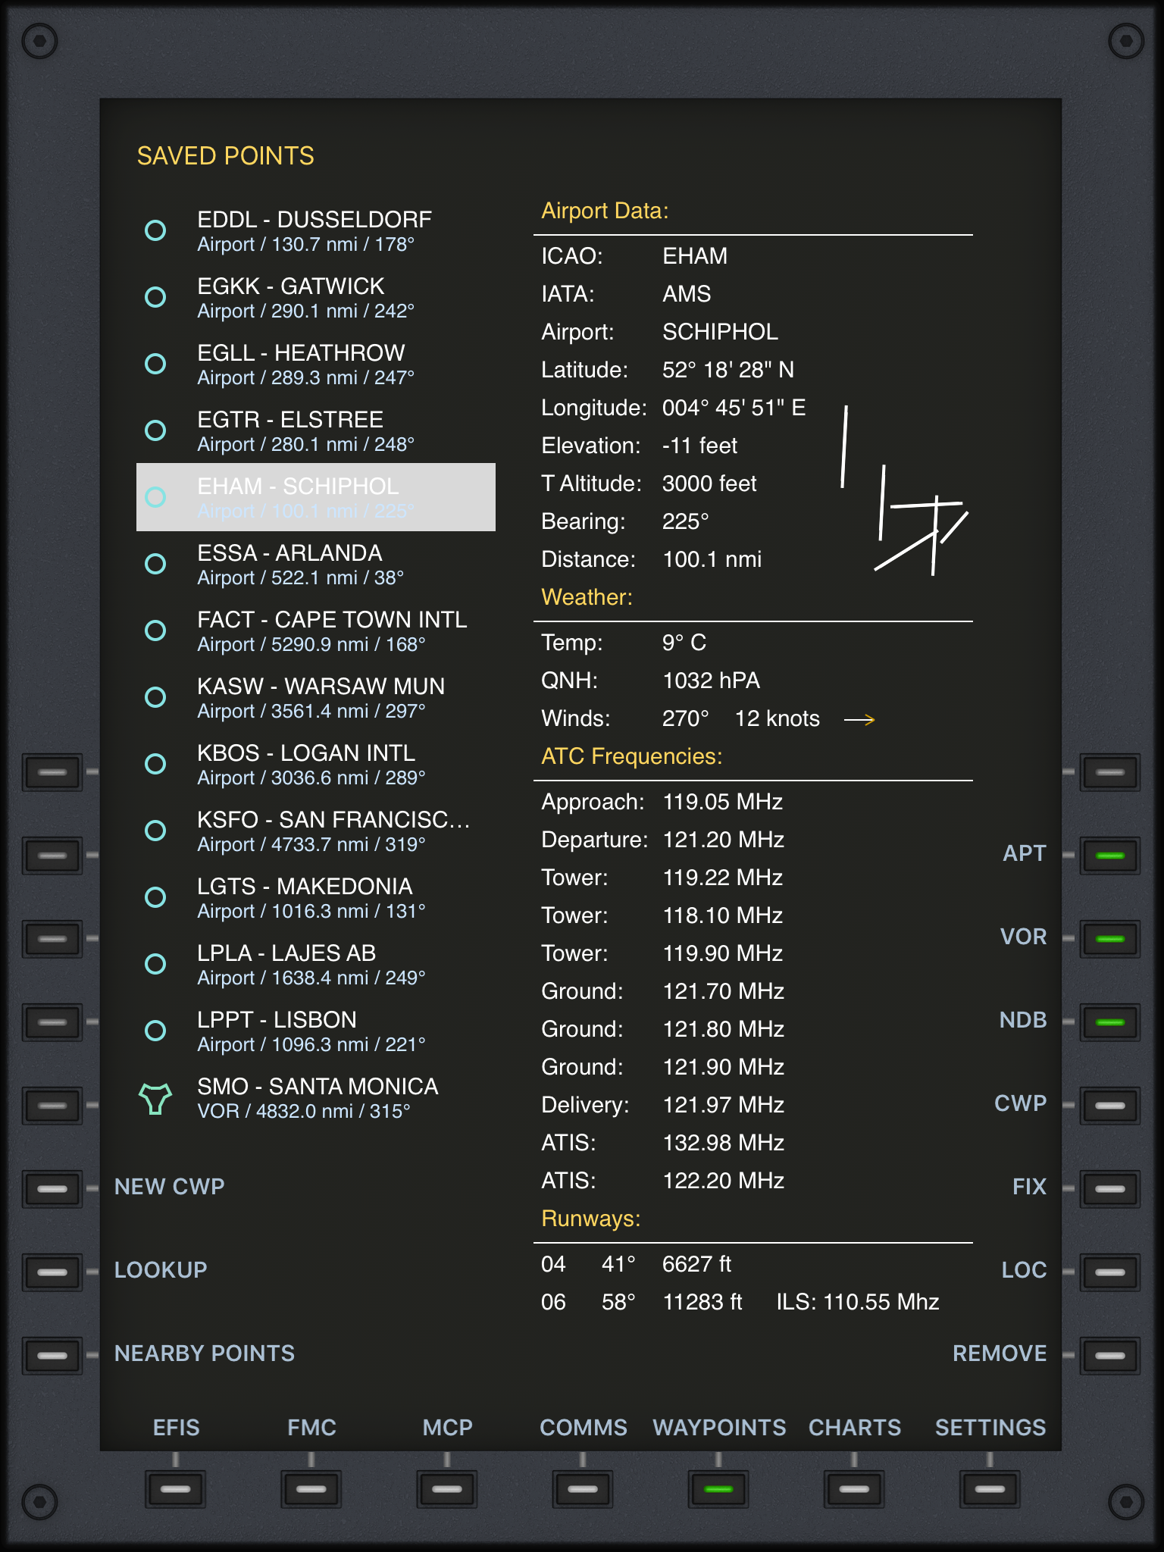
Task: Open the CHARTS page
Action: pos(855,1428)
